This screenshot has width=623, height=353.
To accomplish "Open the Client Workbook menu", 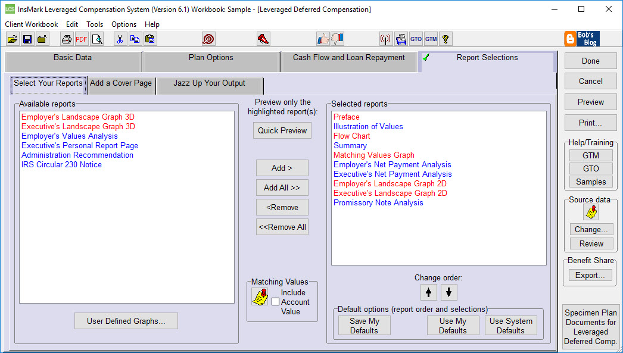I will [x=31, y=24].
